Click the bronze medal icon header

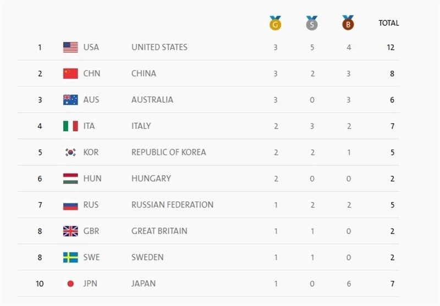click(x=348, y=23)
